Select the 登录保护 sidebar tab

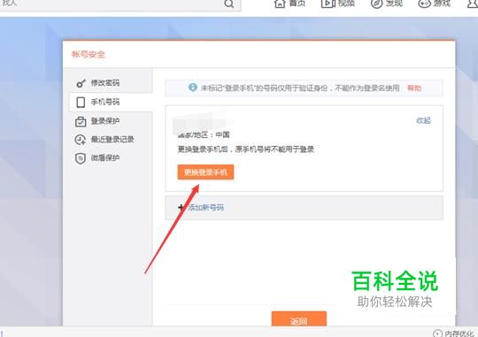111,121
